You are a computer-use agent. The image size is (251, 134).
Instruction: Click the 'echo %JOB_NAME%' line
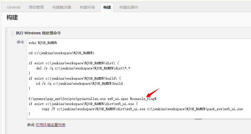(x=43, y=43)
